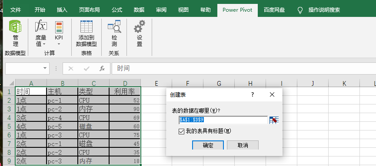Click the 度量值 fx icon
Screen dimensions: 376x166
click(x=41, y=26)
